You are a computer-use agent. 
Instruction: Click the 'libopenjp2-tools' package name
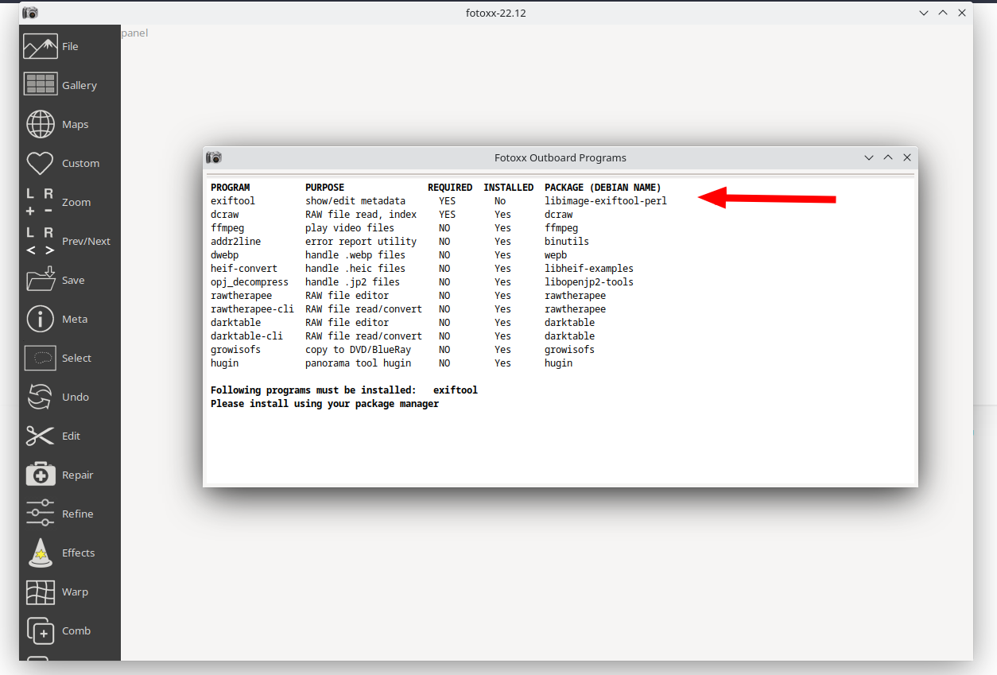pyautogui.click(x=589, y=282)
